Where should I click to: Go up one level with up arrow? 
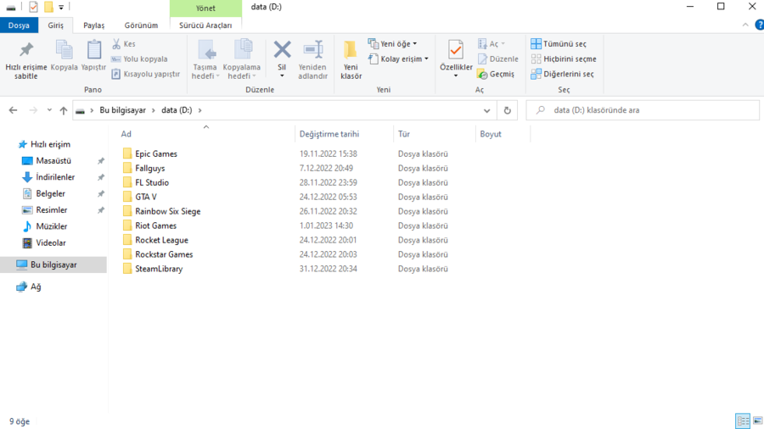[x=64, y=110]
